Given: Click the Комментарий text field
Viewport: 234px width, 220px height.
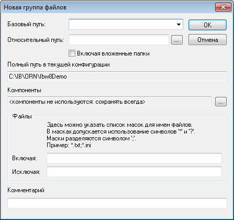Looking at the screenshot, I should 117,203.
